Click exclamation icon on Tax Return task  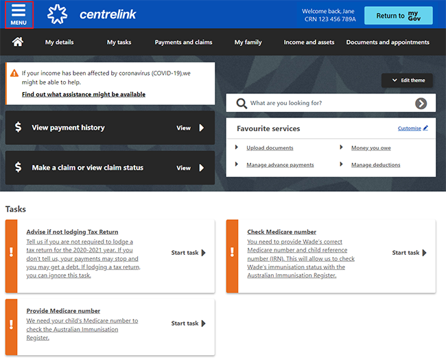coord(12,252)
